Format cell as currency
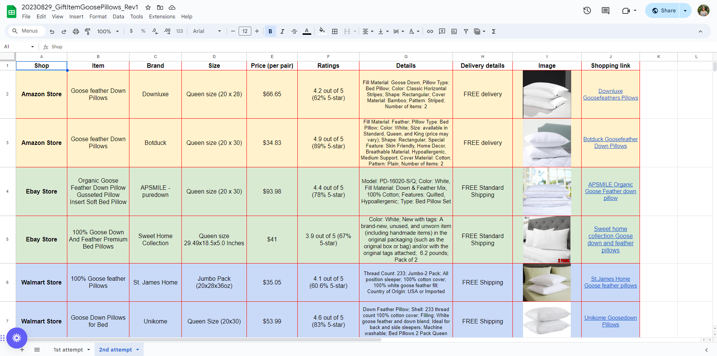 coord(131,31)
